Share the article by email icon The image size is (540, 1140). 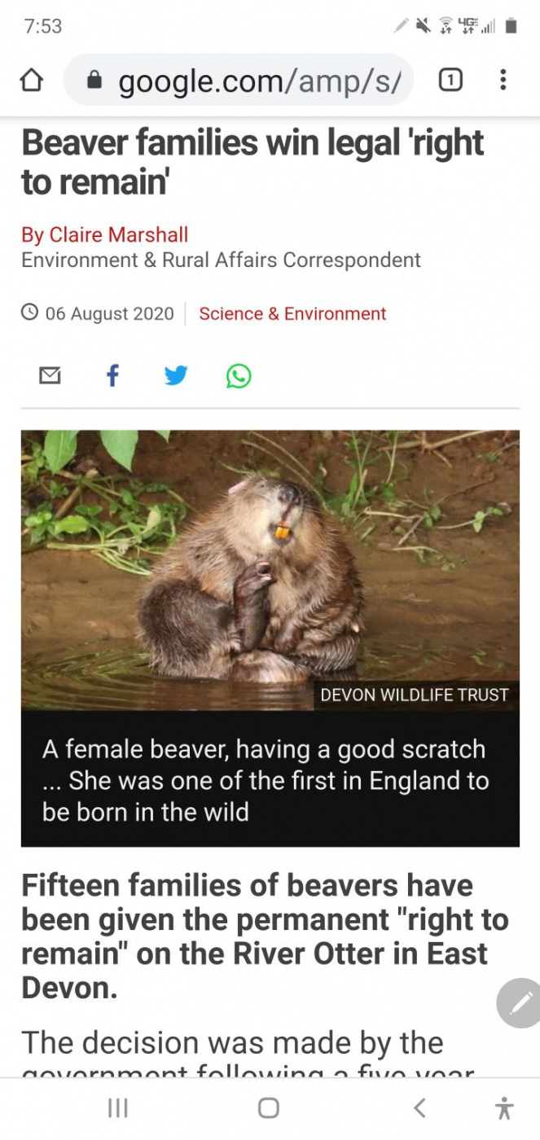pyautogui.click(x=50, y=375)
